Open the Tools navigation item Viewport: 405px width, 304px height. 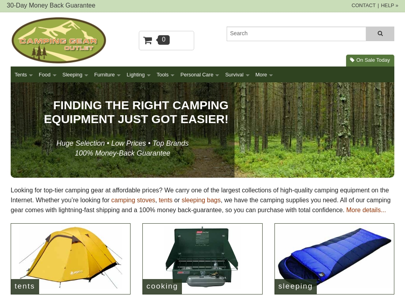(x=165, y=75)
